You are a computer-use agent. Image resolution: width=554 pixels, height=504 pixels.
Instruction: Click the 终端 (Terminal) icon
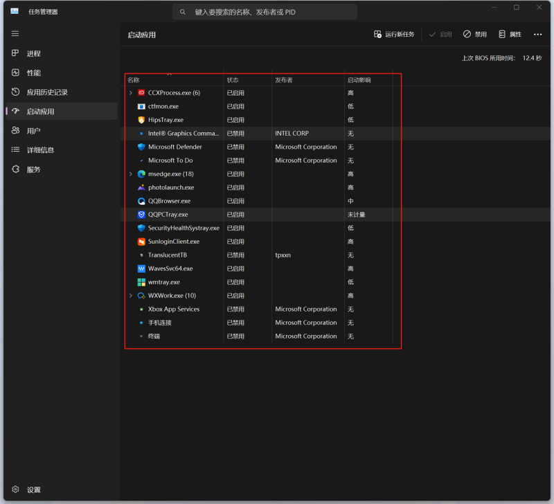(141, 336)
